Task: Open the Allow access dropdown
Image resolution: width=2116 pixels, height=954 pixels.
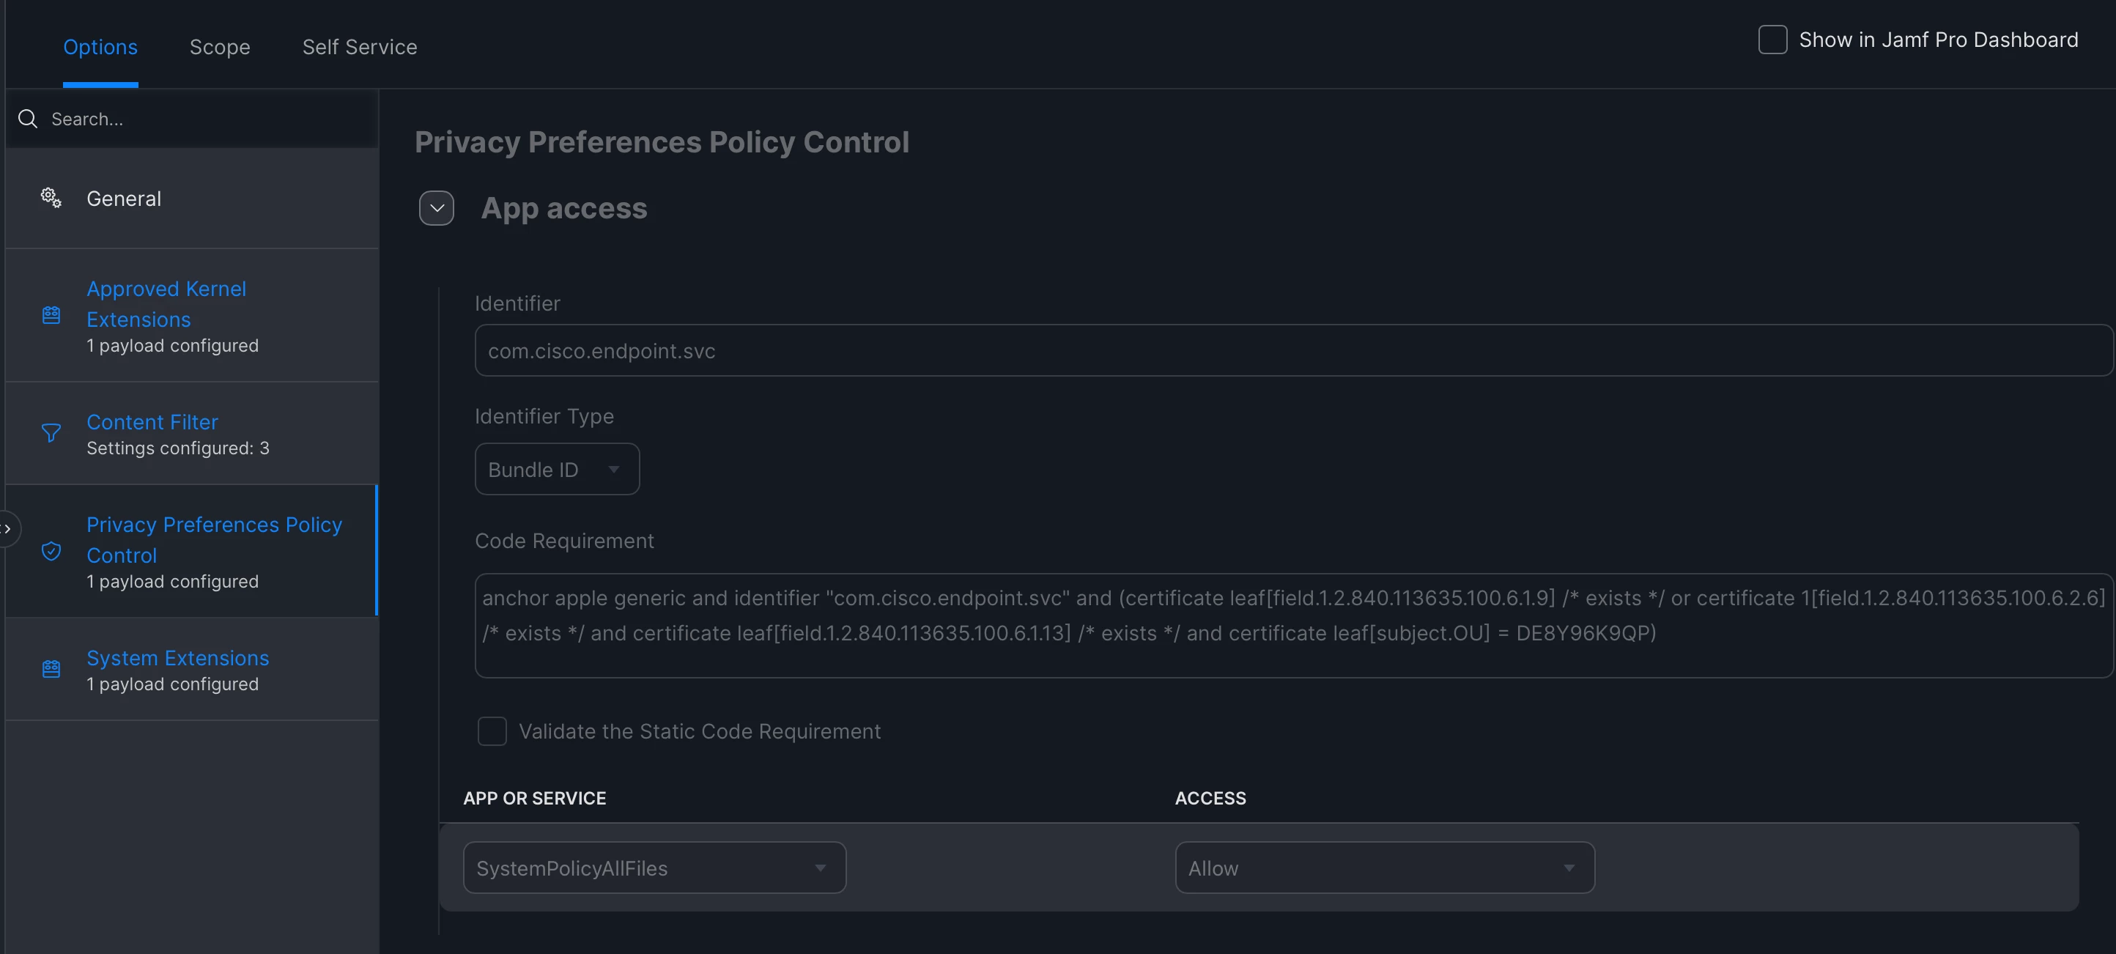Action: click(x=1385, y=868)
